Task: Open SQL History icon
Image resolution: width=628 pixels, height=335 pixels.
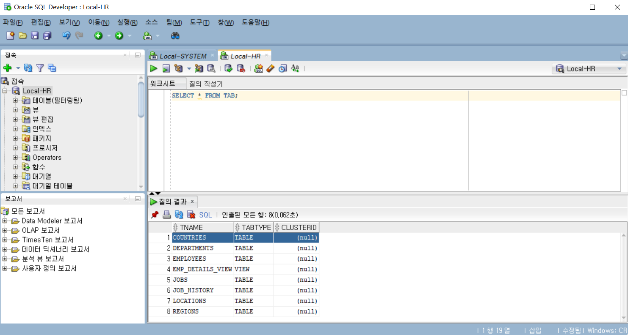Action: (283, 68)
